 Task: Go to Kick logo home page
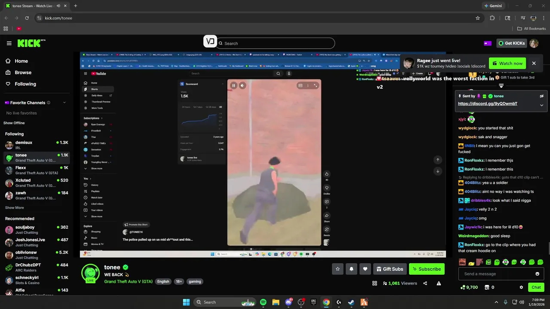[x=31, y=43]
